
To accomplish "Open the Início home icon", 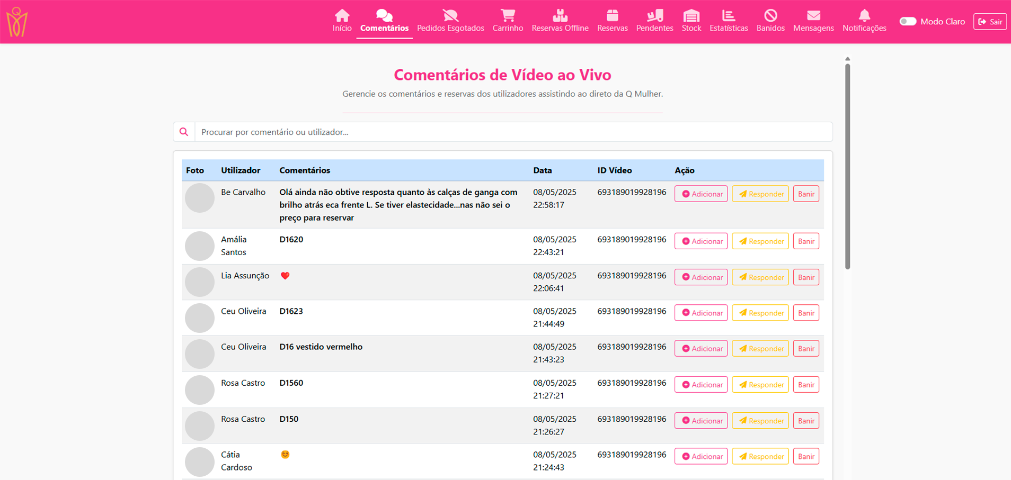I will click(342, 15).
